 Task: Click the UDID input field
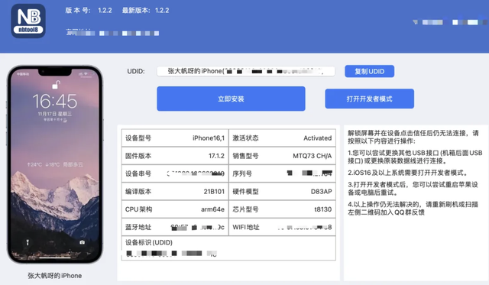click(246, 71)
